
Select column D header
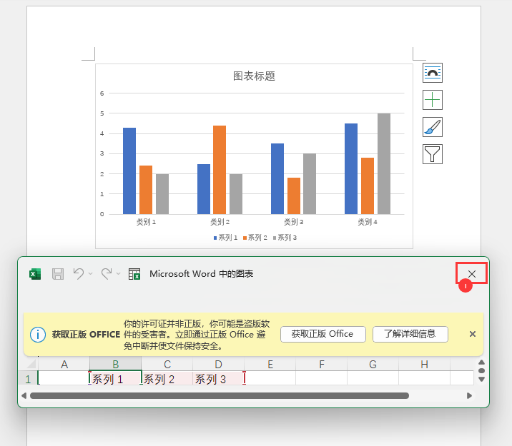218,364
